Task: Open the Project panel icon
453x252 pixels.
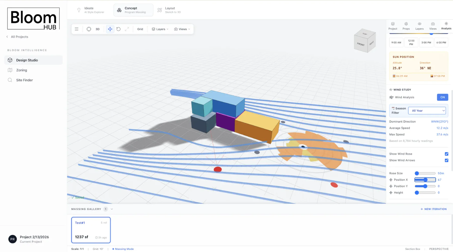Action: 392,26
